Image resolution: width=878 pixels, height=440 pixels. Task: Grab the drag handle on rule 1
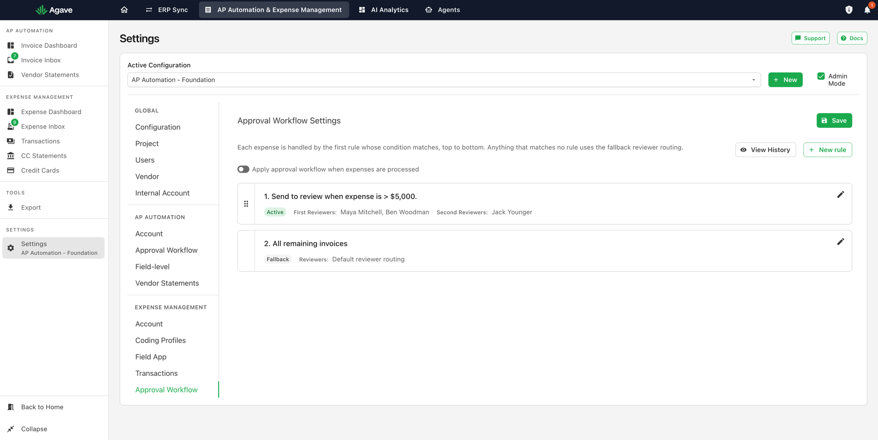(246, 204)
